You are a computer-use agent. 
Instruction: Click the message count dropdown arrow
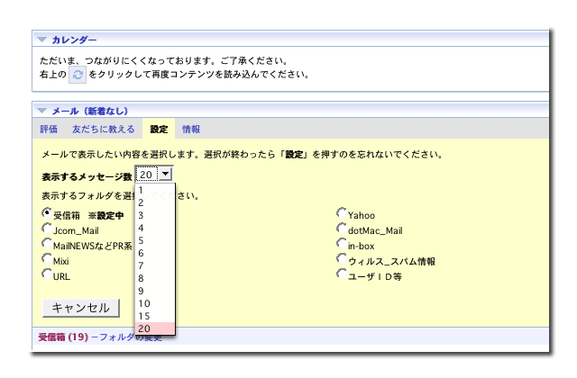166,174
